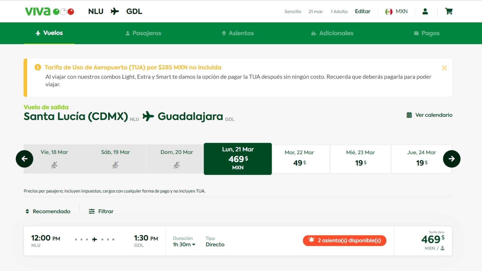482x271 pixels.
Task: Click the Mexico flag currency icon
Action: pos(389,12)
